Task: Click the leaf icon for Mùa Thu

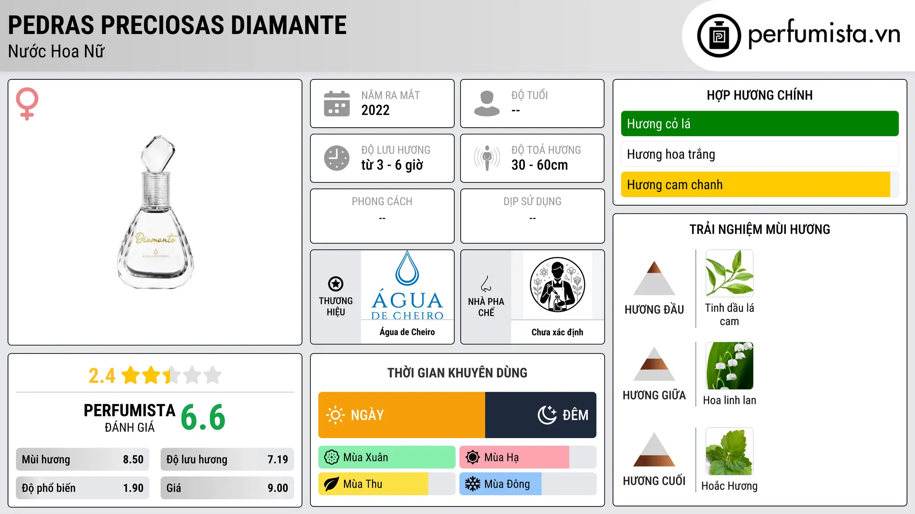Action: 332,484
